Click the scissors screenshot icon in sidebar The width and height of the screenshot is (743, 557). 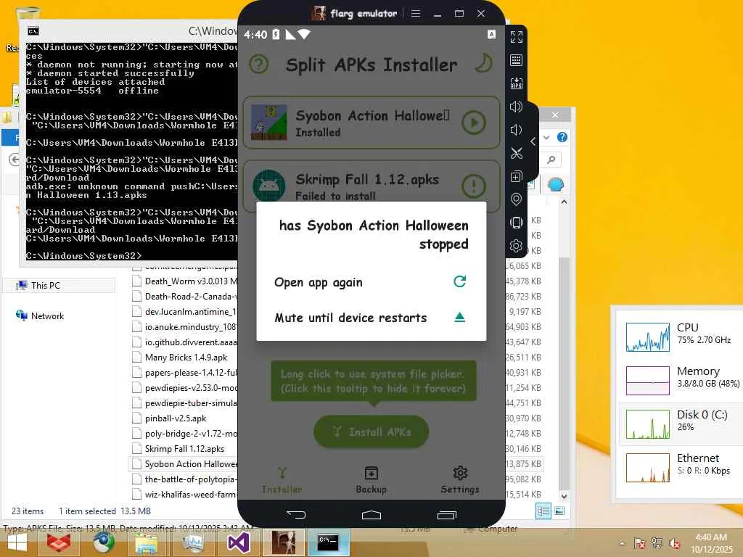click(516, 153)
